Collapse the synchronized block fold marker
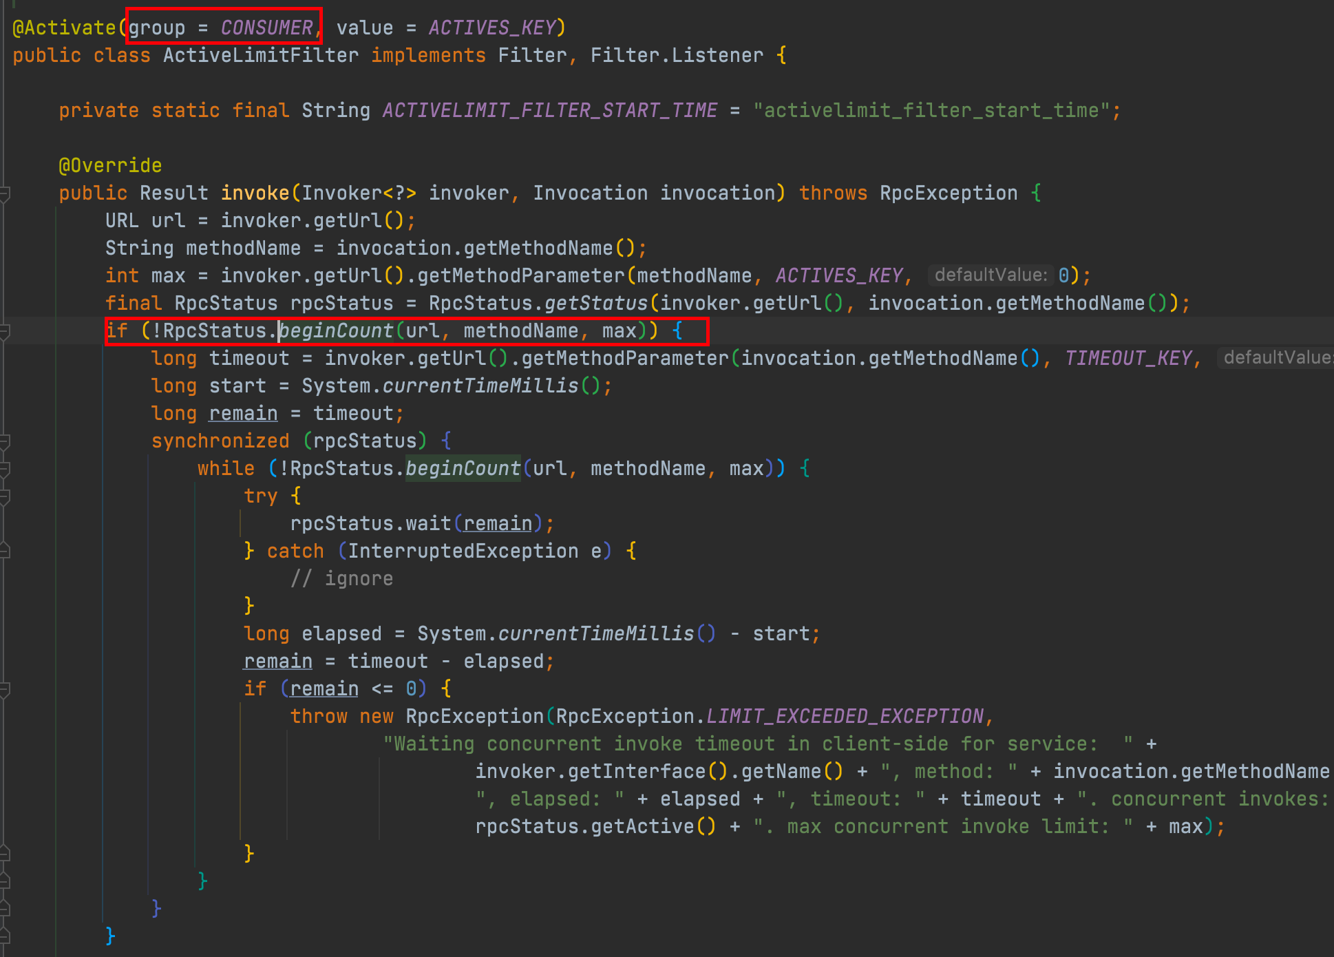Viewport: 1334px width, 957px height. click(4, 442)
